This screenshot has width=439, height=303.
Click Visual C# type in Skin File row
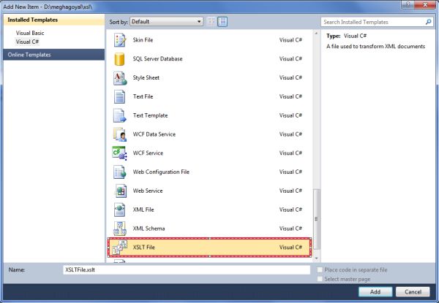[290, 40]
